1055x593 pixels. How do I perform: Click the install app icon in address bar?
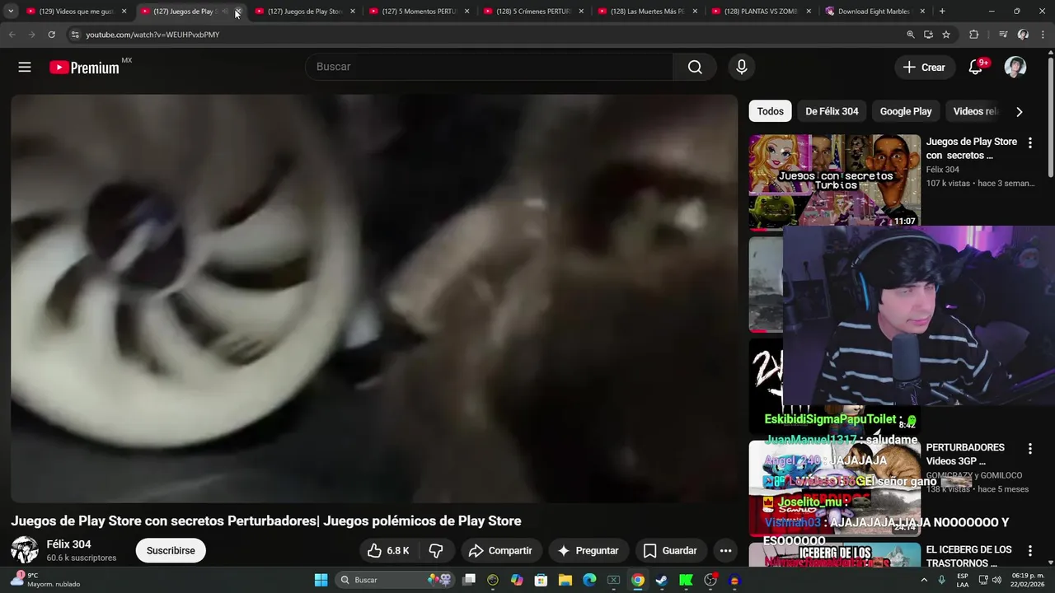pos(928,35)
